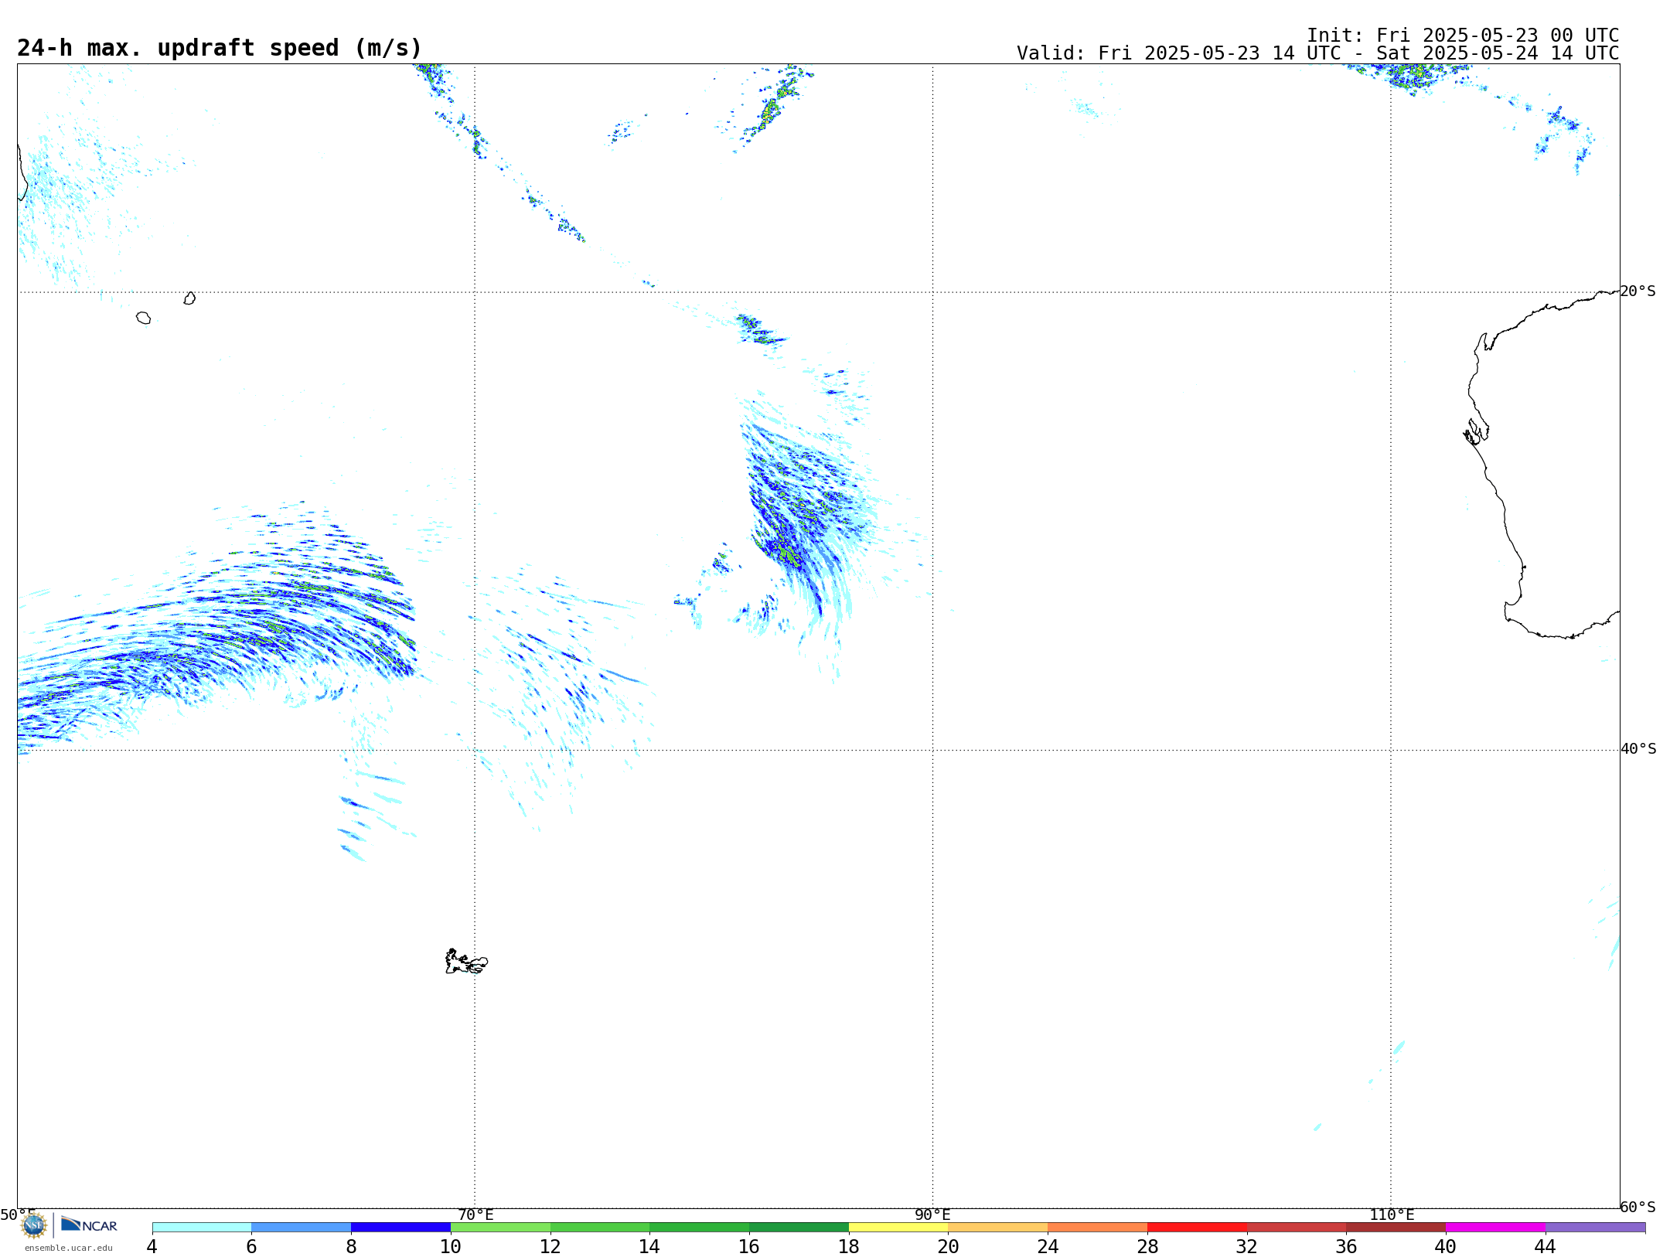Viewport: 1670px width, 1257px height.
Task: Click the colorbar tick label 36
Action: [1347, 1247]
